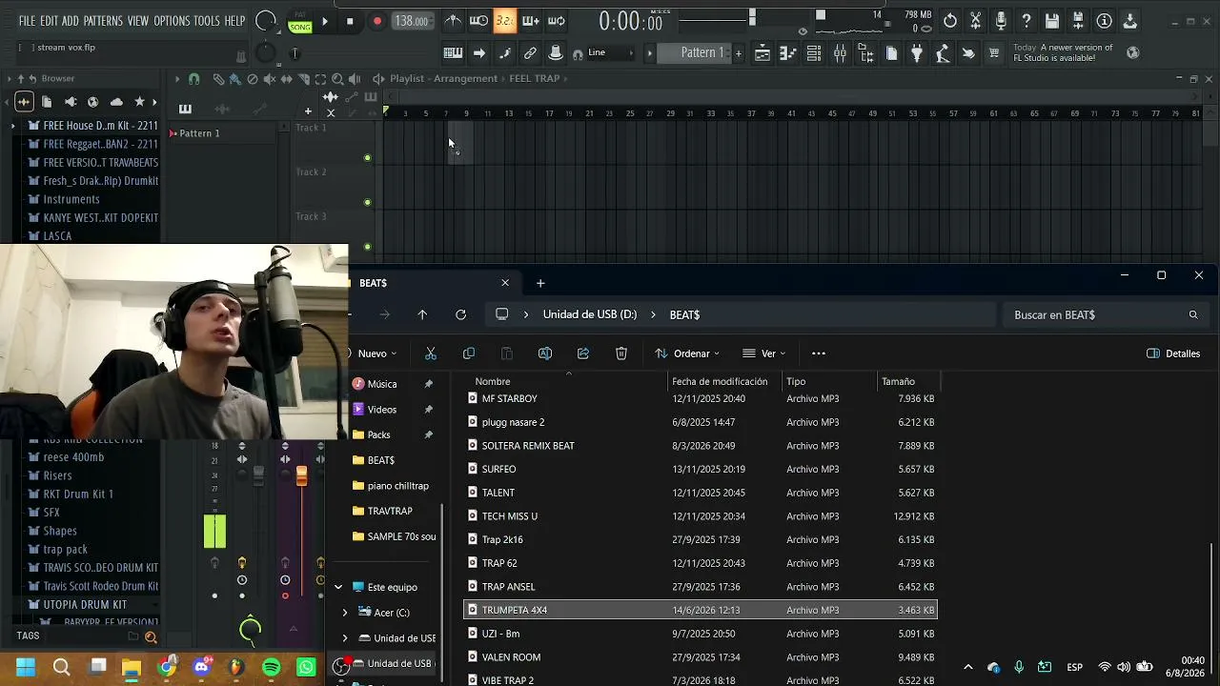The width and height of the screenshot is (1220, 686).
Task: Select the playlist mute tool
Action: tap(270, 79)
